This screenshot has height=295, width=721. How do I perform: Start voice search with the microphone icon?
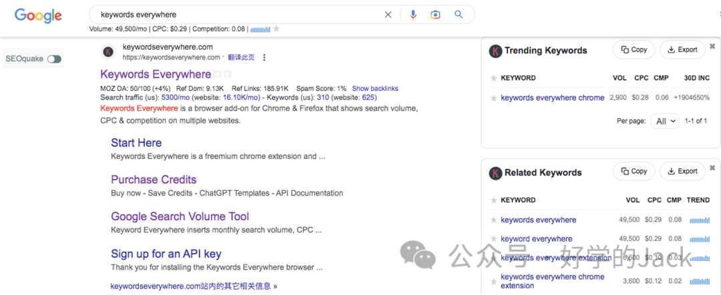point(413,15)
